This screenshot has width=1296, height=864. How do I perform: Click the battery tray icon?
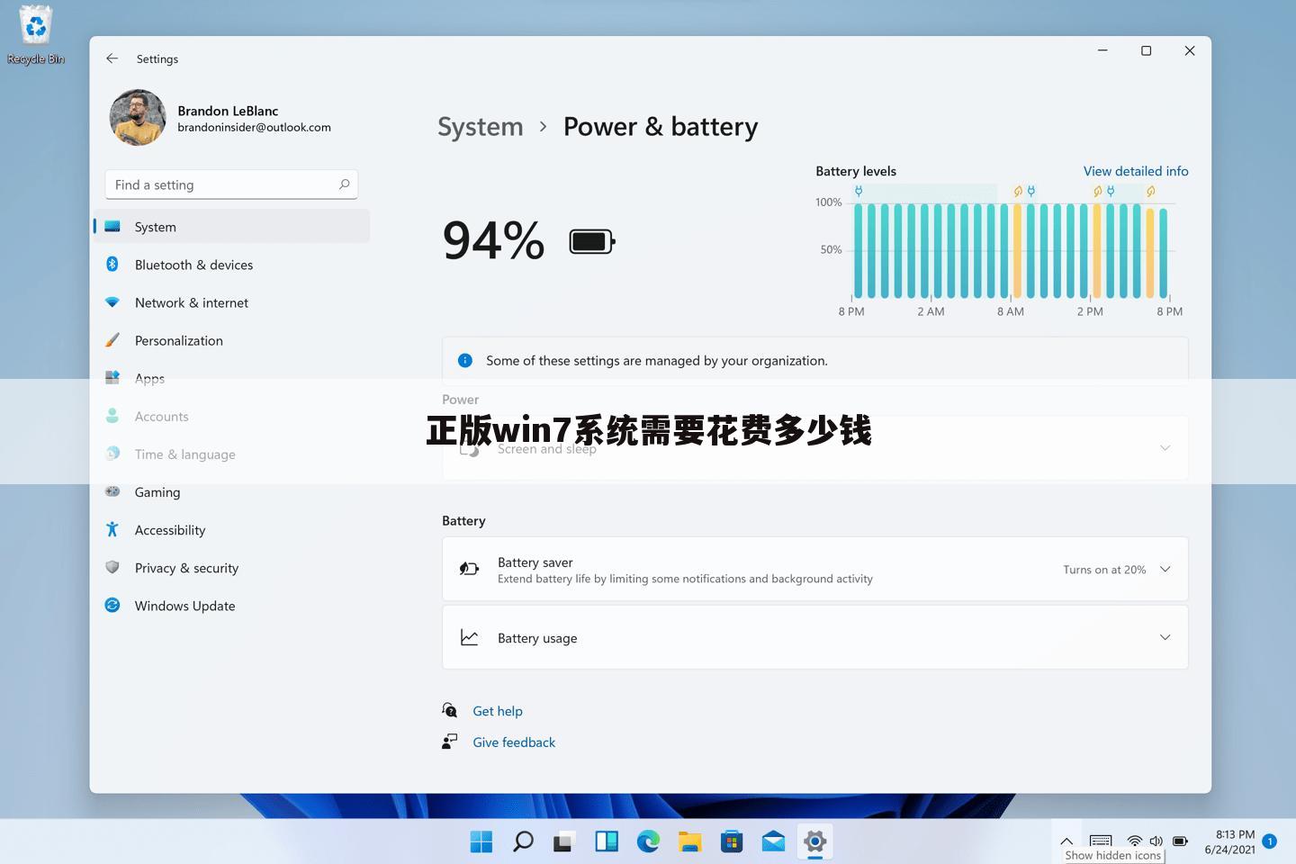click(x=1180, y=841)
